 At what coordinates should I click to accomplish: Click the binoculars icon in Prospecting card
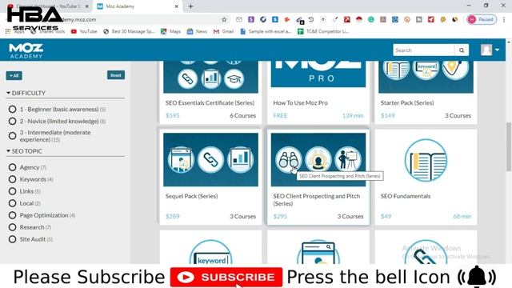tap(289, 160)
